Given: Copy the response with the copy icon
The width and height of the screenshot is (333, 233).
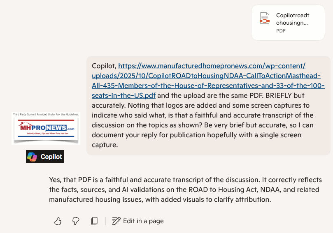Looking at the screenshot, I should [x=94, y=221].
